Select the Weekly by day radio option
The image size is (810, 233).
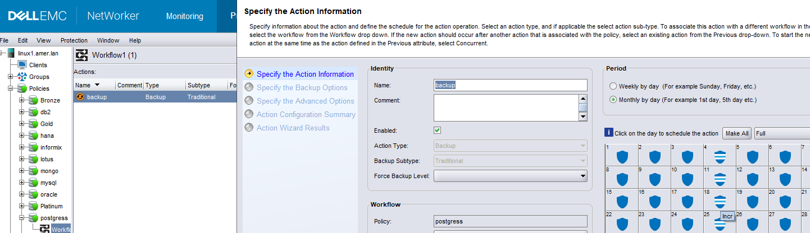613,86
